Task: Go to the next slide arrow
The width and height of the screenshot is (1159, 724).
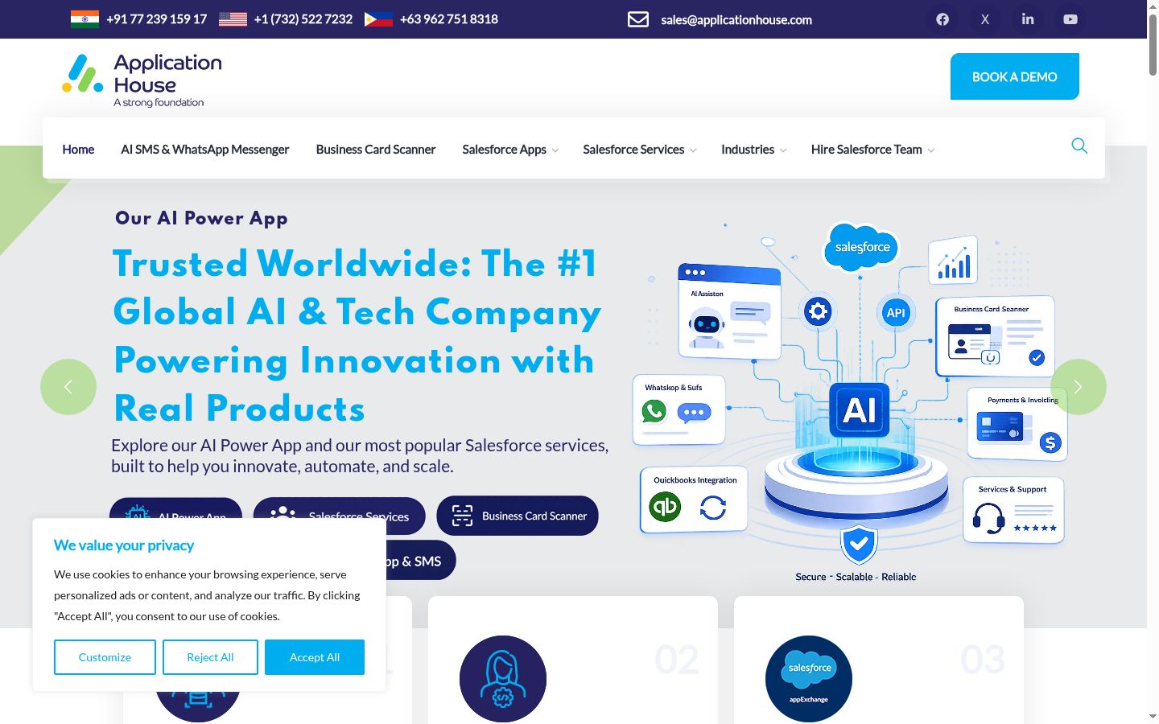Action: 1079,387
